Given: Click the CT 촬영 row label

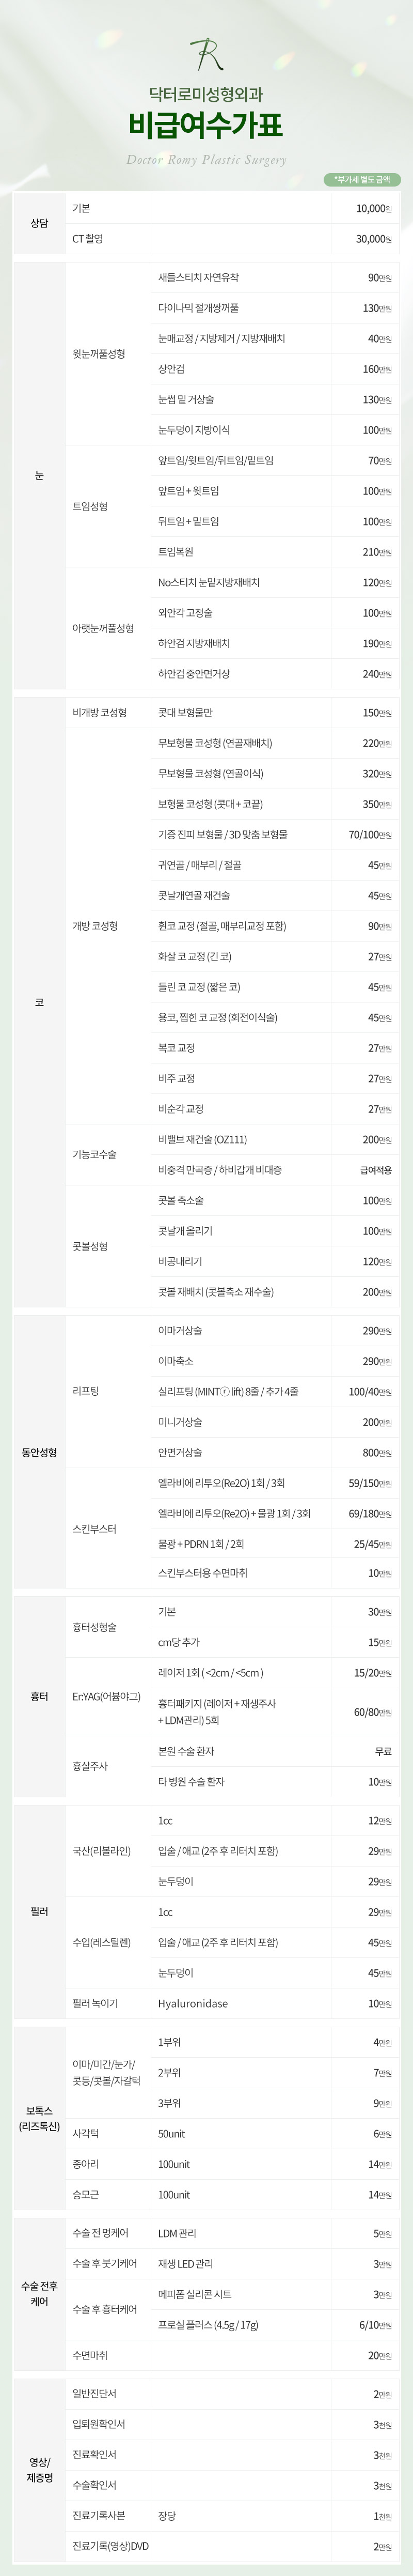Looking at the screenshot, I should (x=88, y=239).
